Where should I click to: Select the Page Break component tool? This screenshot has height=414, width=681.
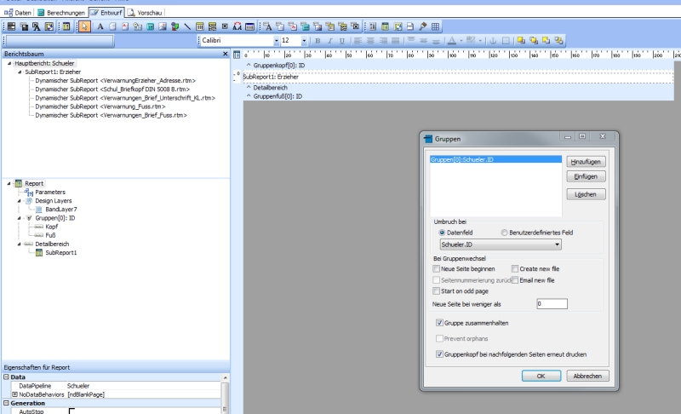tap(410, 26)
